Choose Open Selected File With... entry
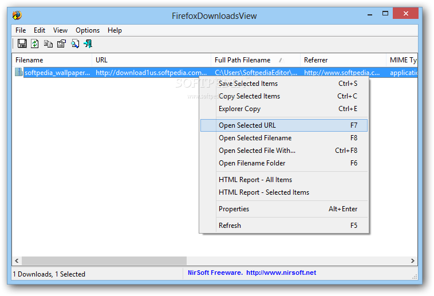 click(284, 151)
